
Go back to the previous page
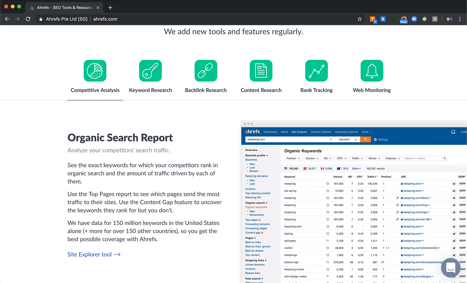(x=7, y=19)
